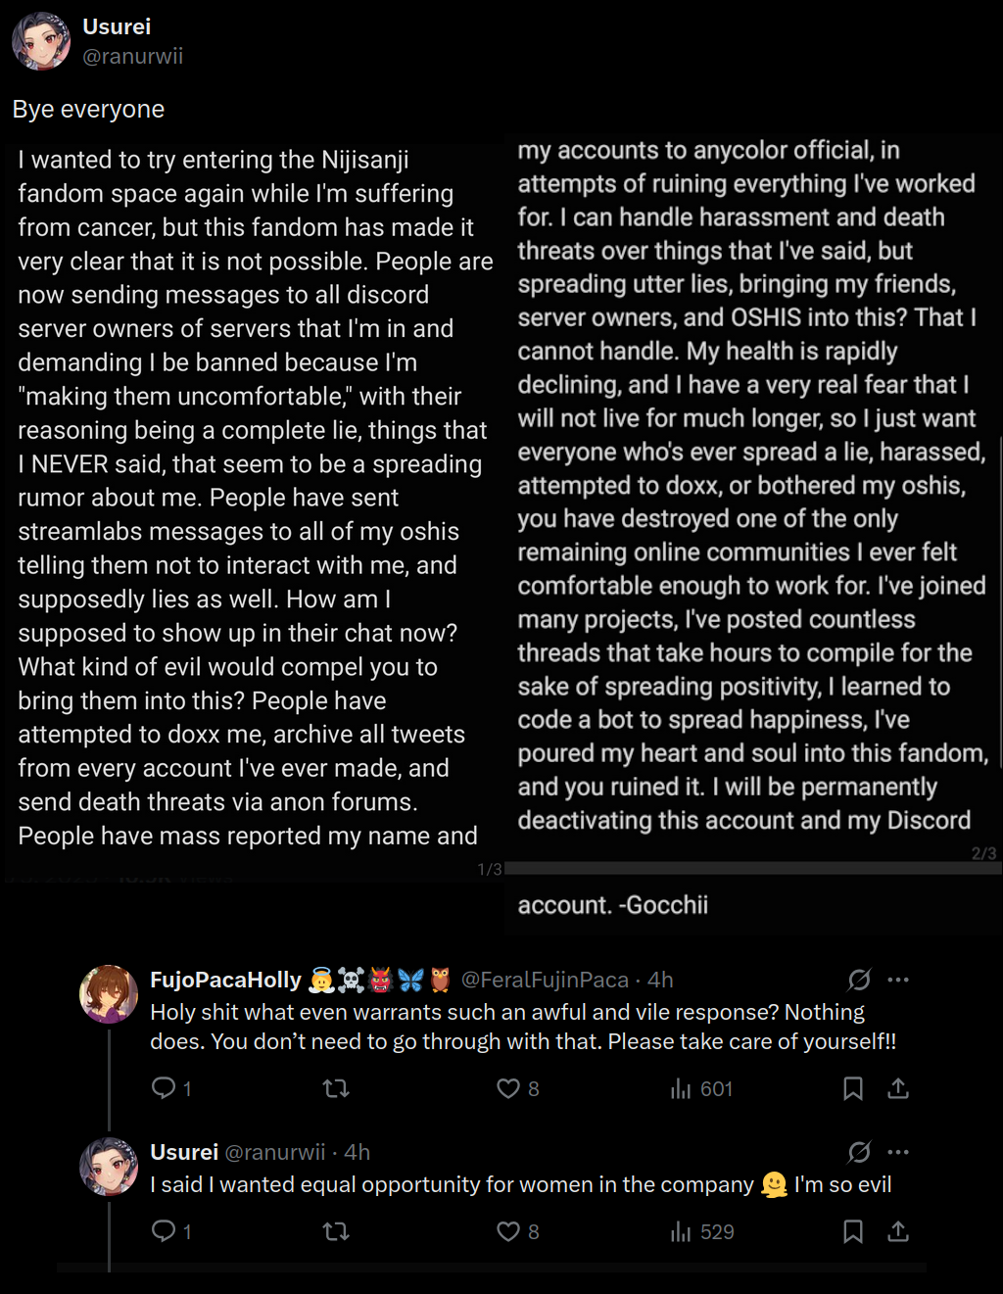Open more options on Usurei's reply
1003x1294 pixels.
(x=898, y=1152)
